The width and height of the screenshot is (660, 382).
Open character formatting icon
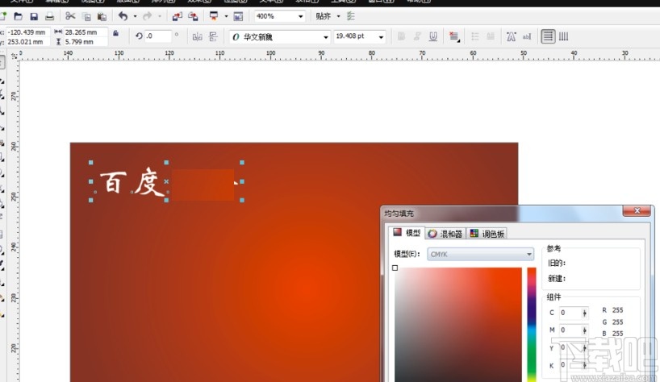pos(512,37)
